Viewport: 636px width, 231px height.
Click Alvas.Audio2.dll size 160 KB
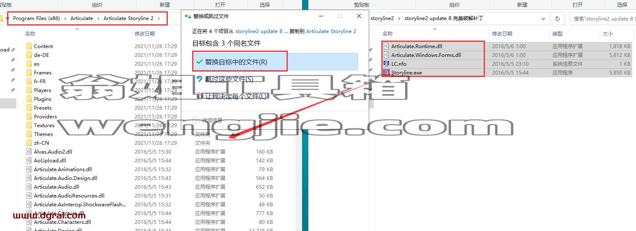point(264,151)
